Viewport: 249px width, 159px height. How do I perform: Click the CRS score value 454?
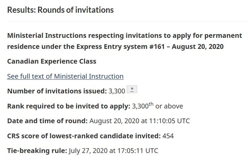[x=168, y=136]
